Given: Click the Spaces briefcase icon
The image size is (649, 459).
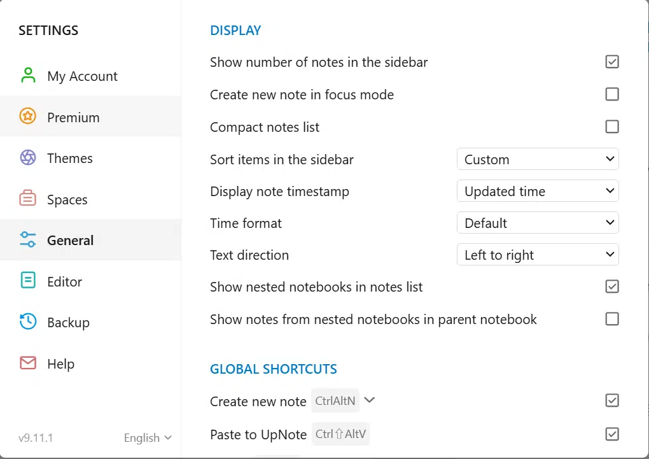Looking at the screenshot, I should coord(28,199).
